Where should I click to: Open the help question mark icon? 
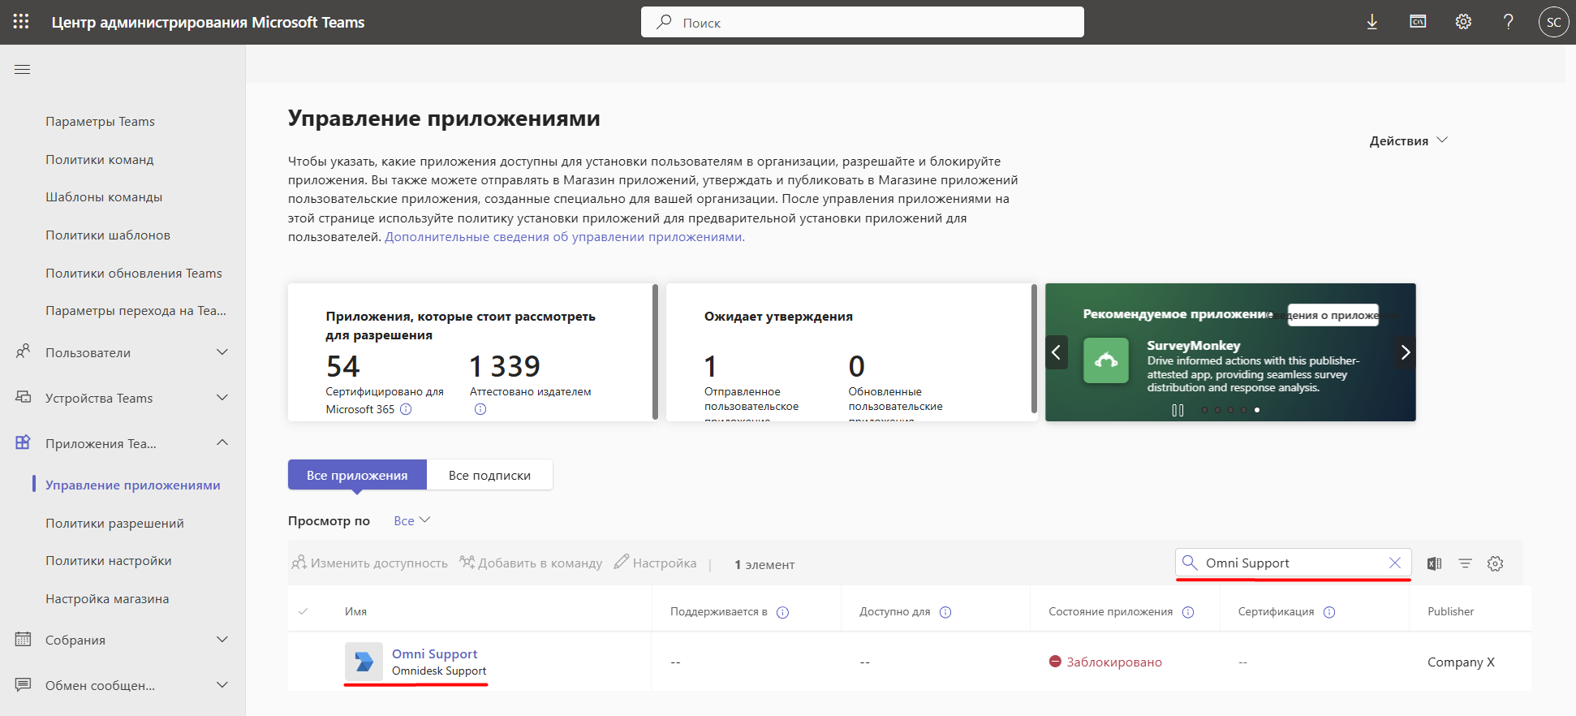click(1509, 22)
